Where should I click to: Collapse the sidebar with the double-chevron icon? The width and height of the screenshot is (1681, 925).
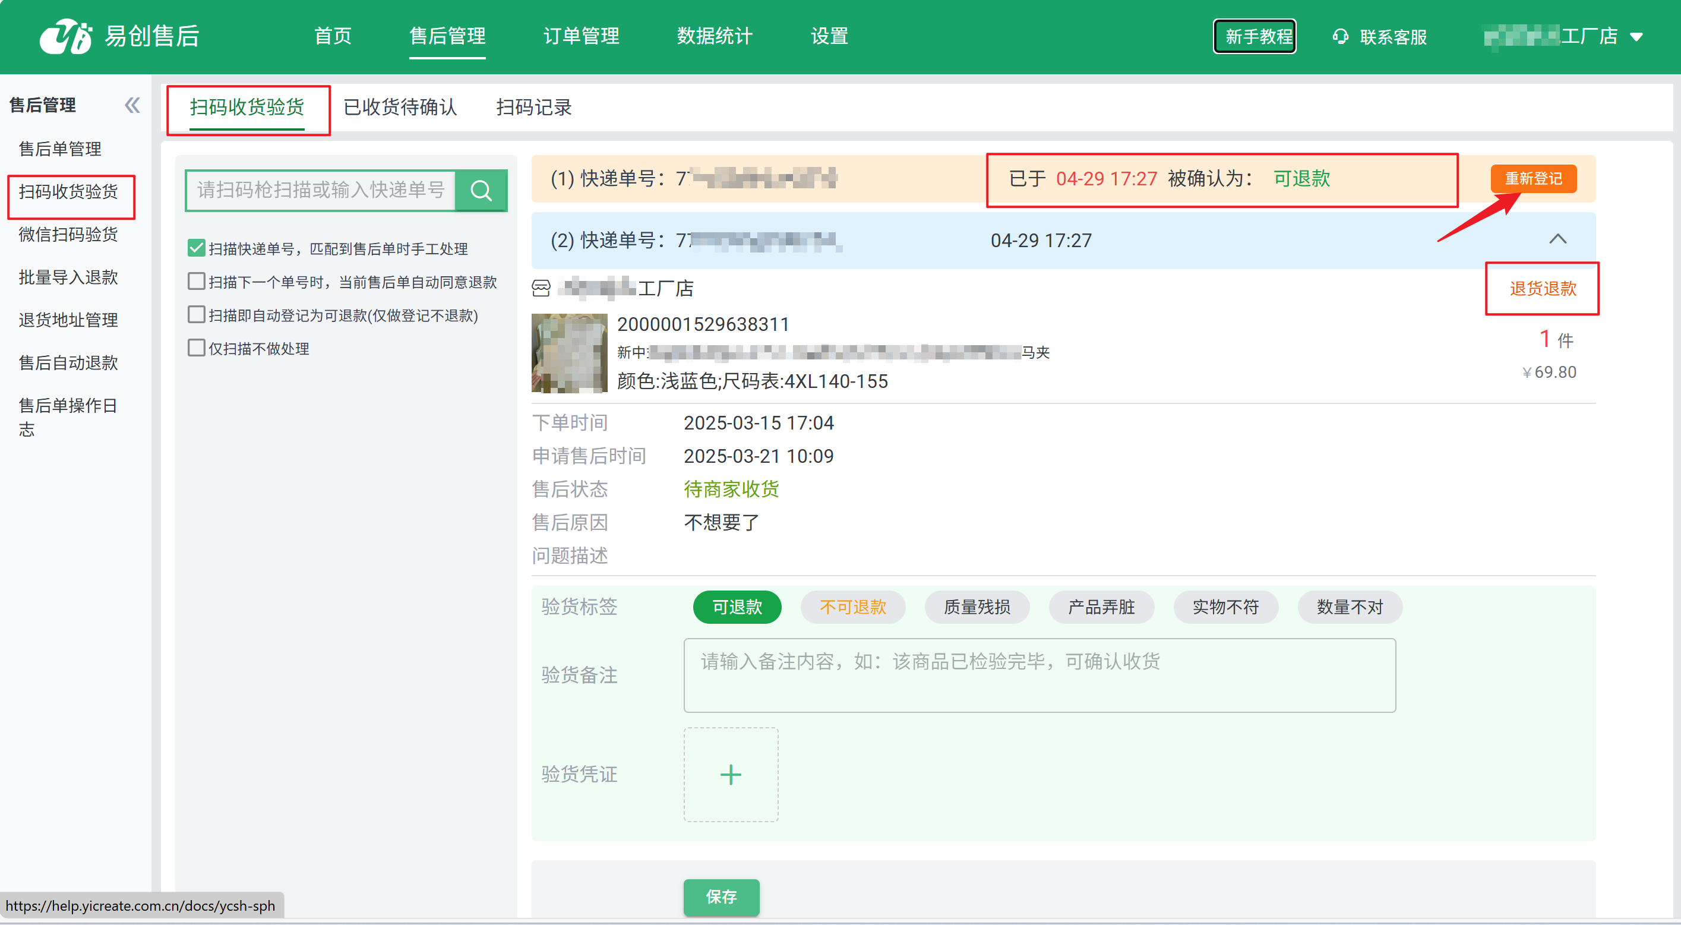point(132,105)
